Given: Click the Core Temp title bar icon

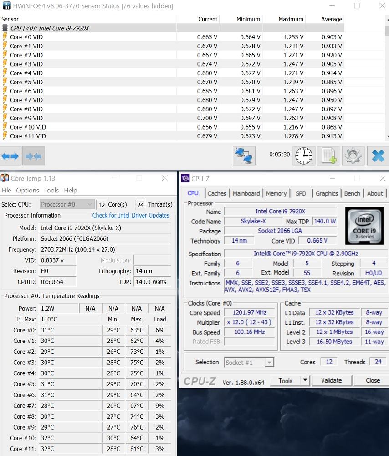Looking at the screenshot, I should [5, 178].
